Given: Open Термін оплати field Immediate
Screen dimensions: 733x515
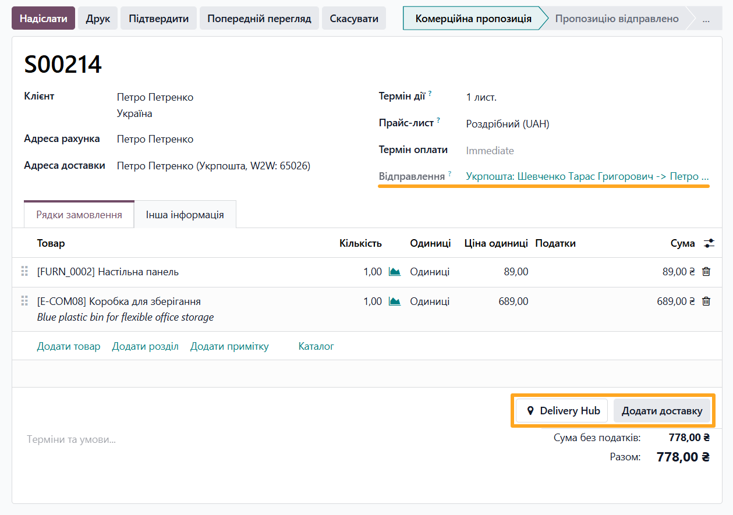Looking at the screenshot, I should (490, 151).
